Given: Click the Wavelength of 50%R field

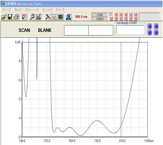Looking at the screenshot, I should 130,30.
